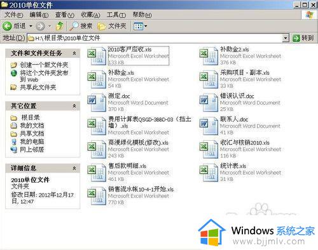This screenshot has width=318, height=250.
Task: Click the 2010客户应收.xls file name
Action: [130, 49]
